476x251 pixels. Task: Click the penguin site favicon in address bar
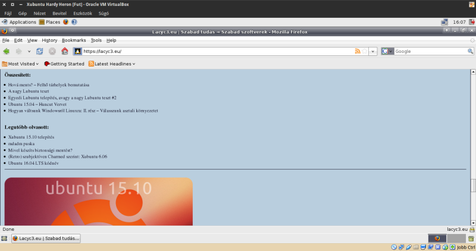click(78, 51)
